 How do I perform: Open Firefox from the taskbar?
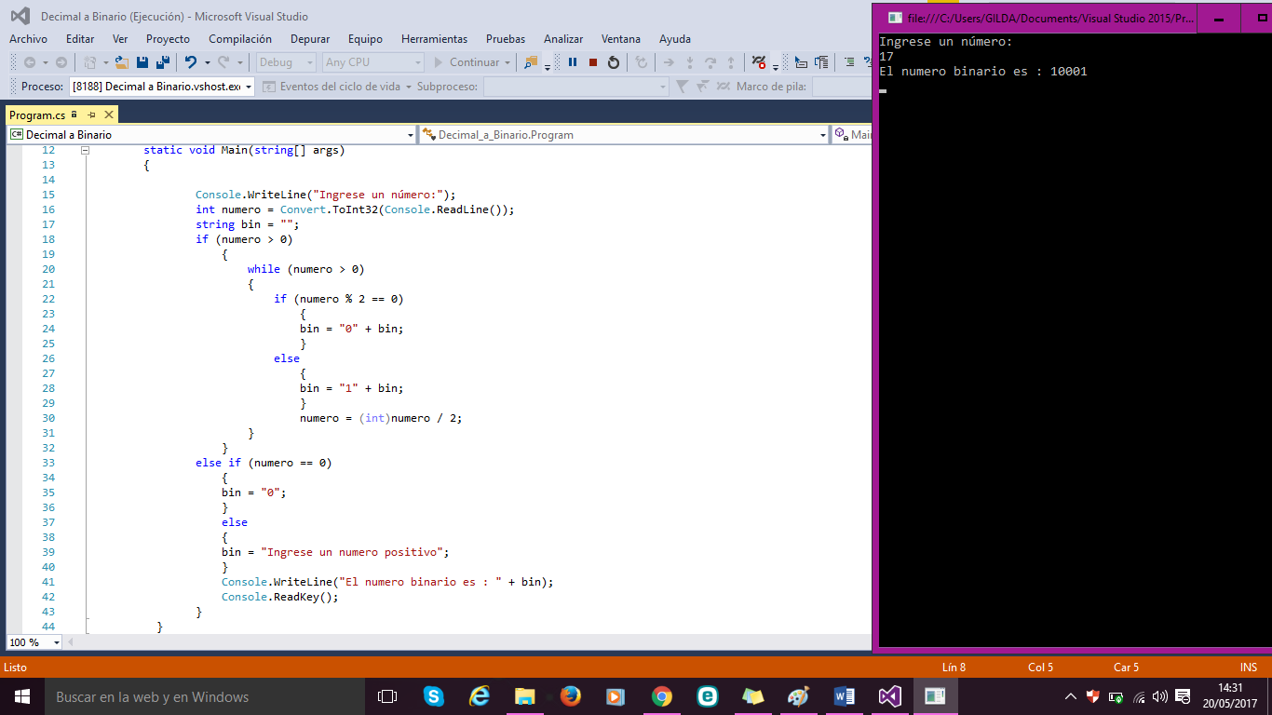coord(571,696)
